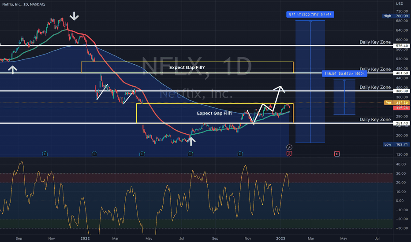This screenshot has width=411, height=242.
Task: Click the 720.00 price axis label
Action: pyautogui.click(x=402, y=11)
